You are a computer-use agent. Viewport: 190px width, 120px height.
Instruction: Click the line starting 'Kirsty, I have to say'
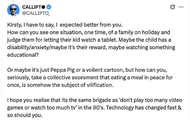(65, 25)
